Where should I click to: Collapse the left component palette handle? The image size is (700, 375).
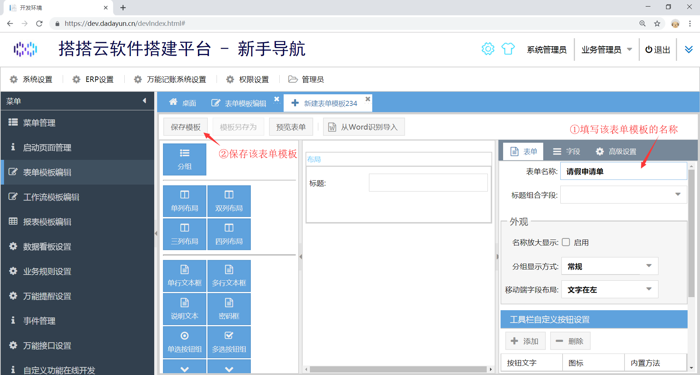coord(300,257)
